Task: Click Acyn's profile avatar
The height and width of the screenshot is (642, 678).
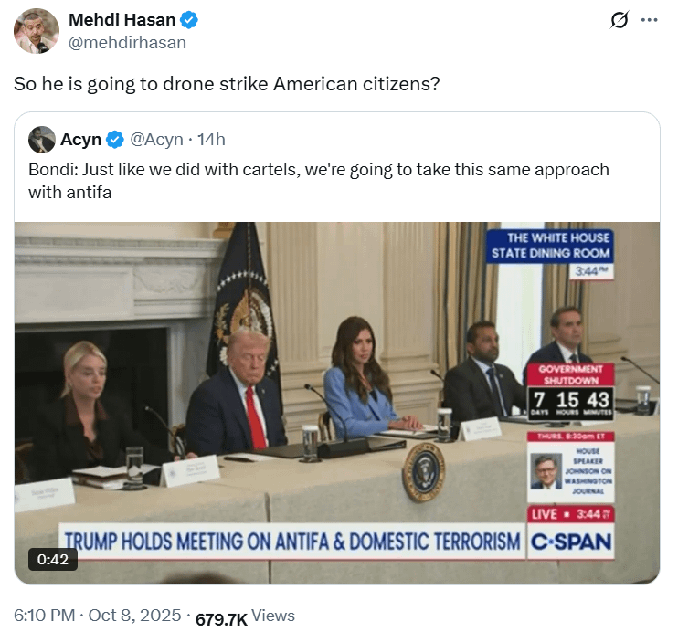Action: (41, 140)
